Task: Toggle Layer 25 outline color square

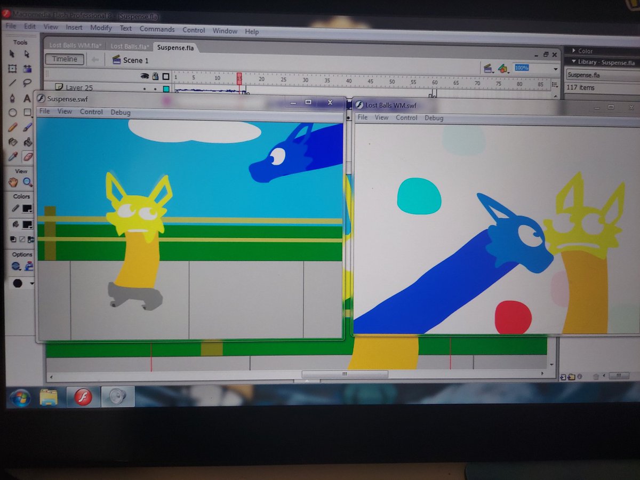Action: pos(166,89)
